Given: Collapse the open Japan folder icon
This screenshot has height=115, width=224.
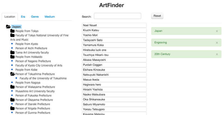Looking at the screenshot, I should coord(8,27).
